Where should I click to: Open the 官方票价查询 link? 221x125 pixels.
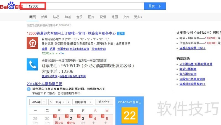188,74
